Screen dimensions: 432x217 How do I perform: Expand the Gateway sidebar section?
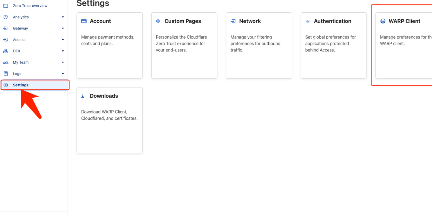coord(62,28)
